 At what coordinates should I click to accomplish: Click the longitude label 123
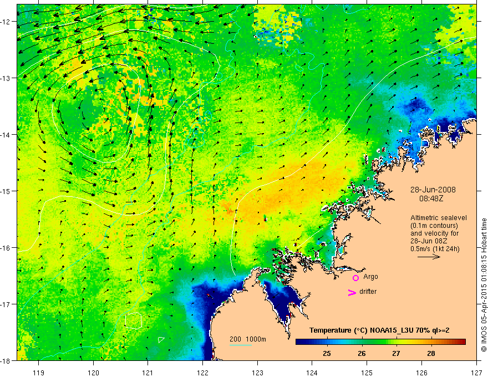257,373
